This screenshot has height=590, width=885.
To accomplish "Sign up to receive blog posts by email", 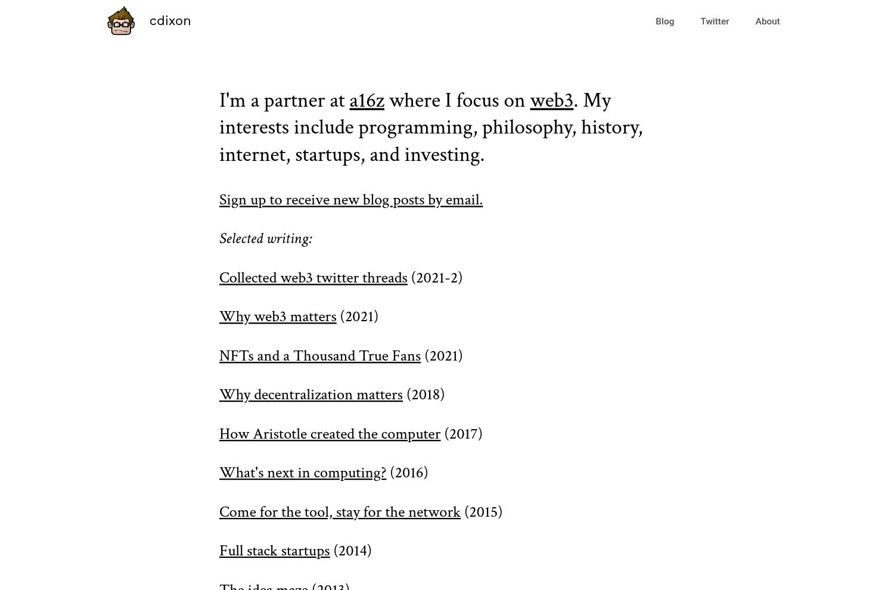I will pyautogui.click(x=350, y=200).
